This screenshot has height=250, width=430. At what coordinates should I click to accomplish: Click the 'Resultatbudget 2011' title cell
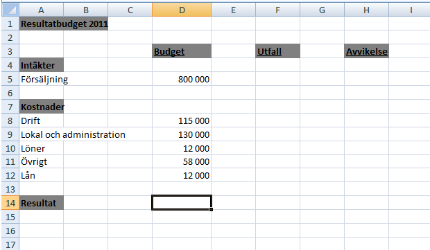(64, 24)
